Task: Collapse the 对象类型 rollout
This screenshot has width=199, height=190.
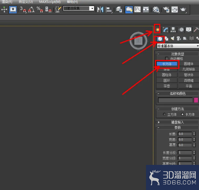Action: point(178,54)
